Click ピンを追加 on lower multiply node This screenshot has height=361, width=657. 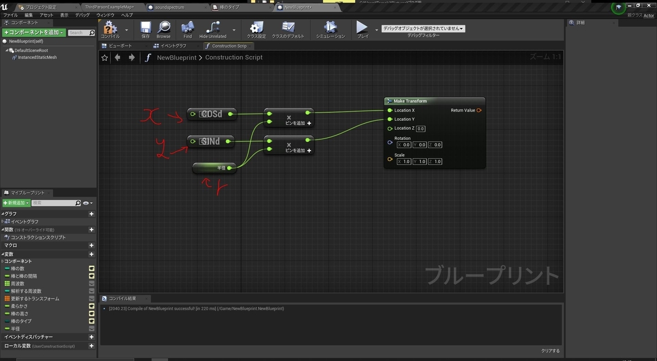click(x=298, y=150)
